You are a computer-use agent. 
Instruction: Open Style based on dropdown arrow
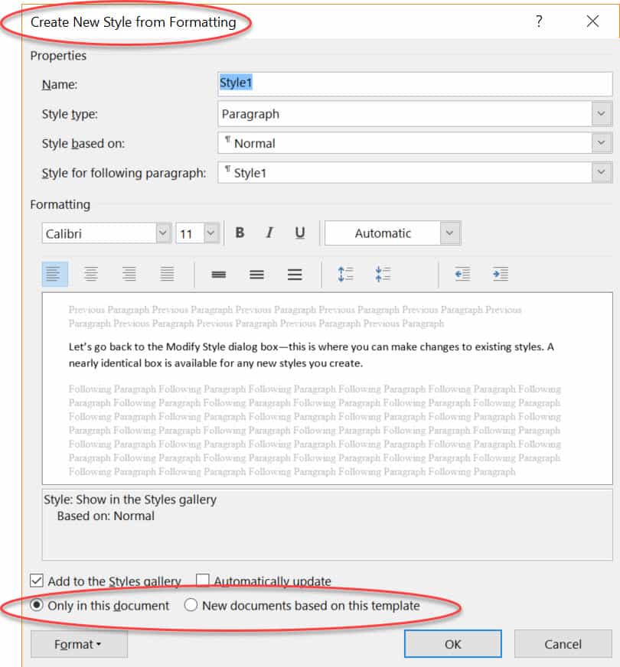pyautogui.click(x=602, y=142)
